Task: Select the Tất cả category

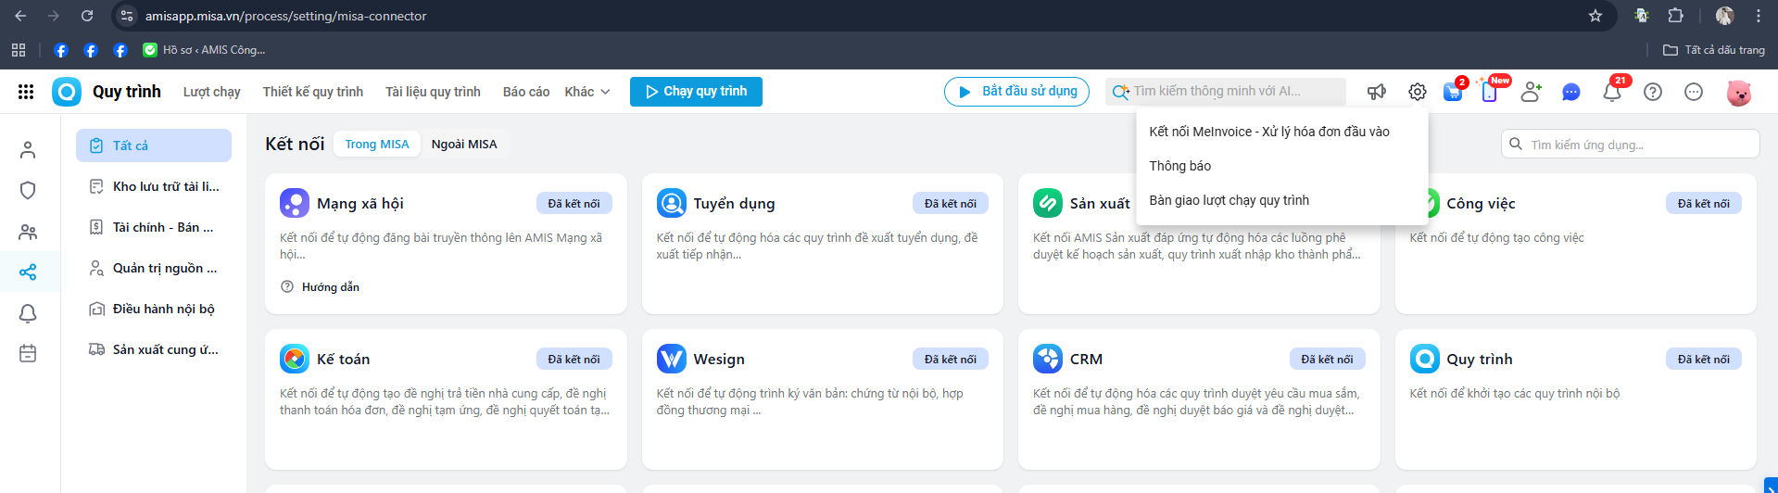Action: [154, 145]
